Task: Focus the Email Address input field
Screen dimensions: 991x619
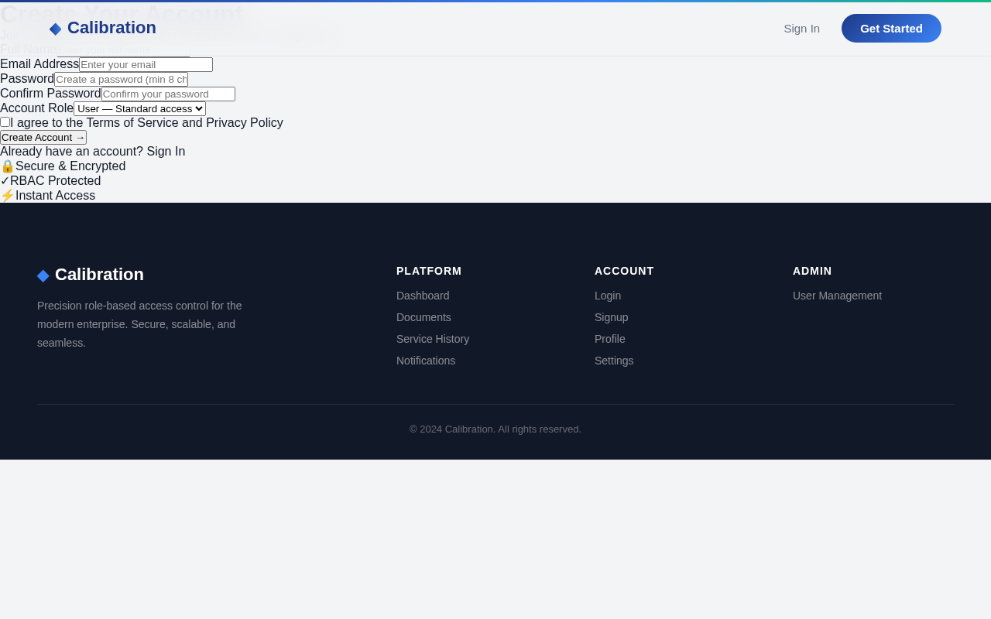Action: coord(146,64)
